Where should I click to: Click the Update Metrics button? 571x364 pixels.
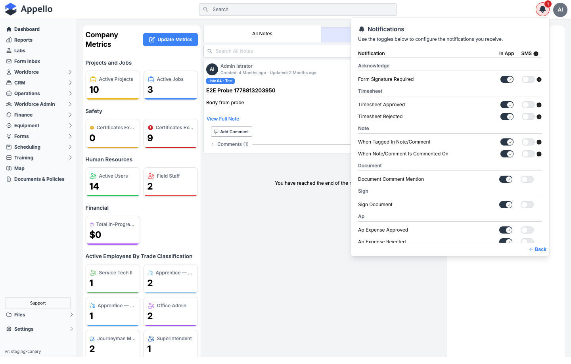pos(171,40)
